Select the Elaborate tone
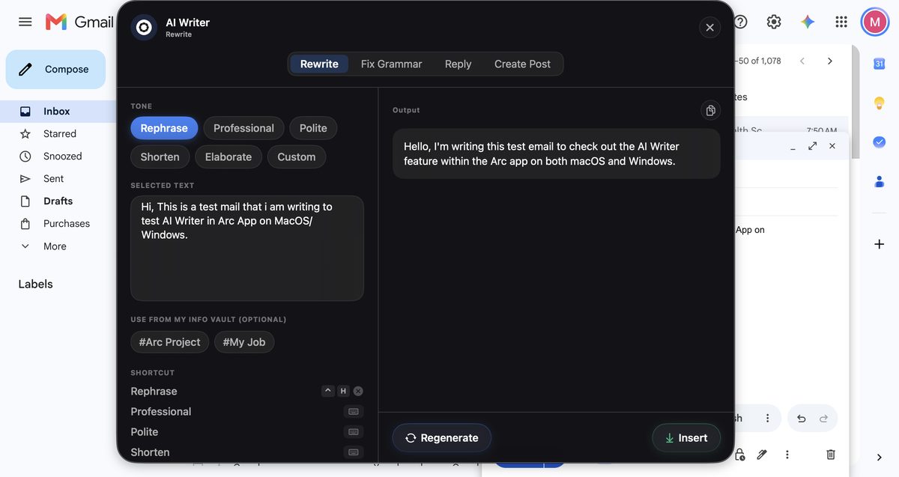 tap(228, 157)
